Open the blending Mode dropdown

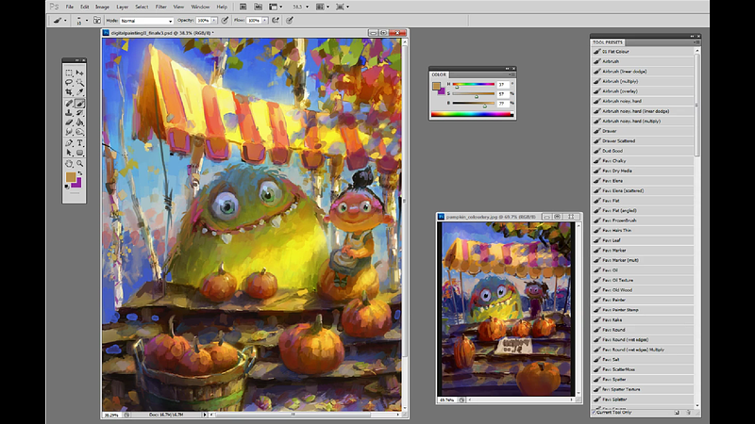tap(146, 20)
